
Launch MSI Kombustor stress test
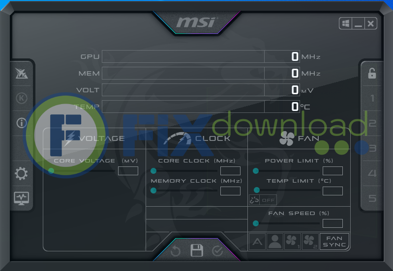(22, 98)
